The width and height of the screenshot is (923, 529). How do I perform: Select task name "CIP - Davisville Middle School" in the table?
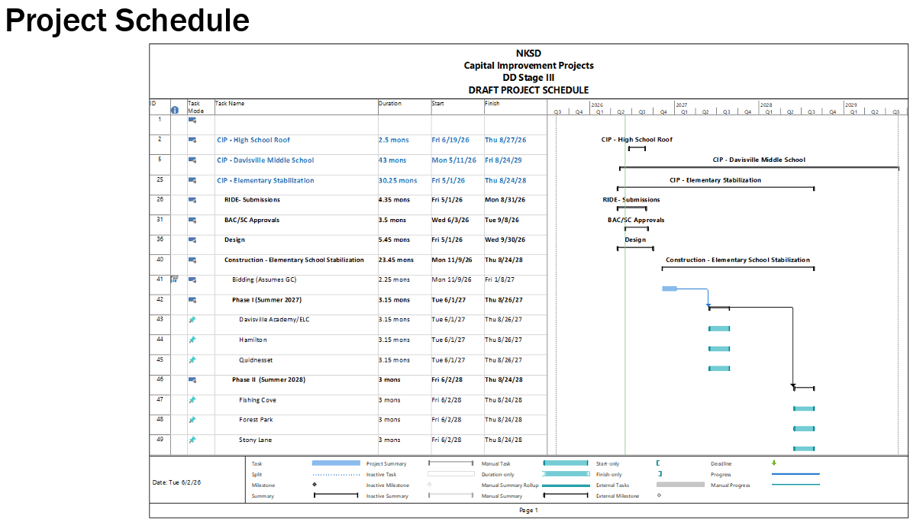point(265,160)
